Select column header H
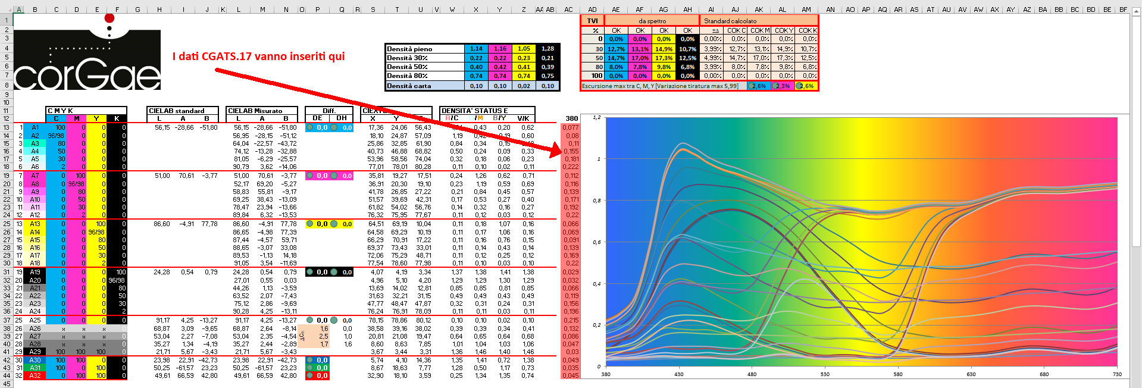The height and width of the screenshot is (388, 1142). pos(159,10)
